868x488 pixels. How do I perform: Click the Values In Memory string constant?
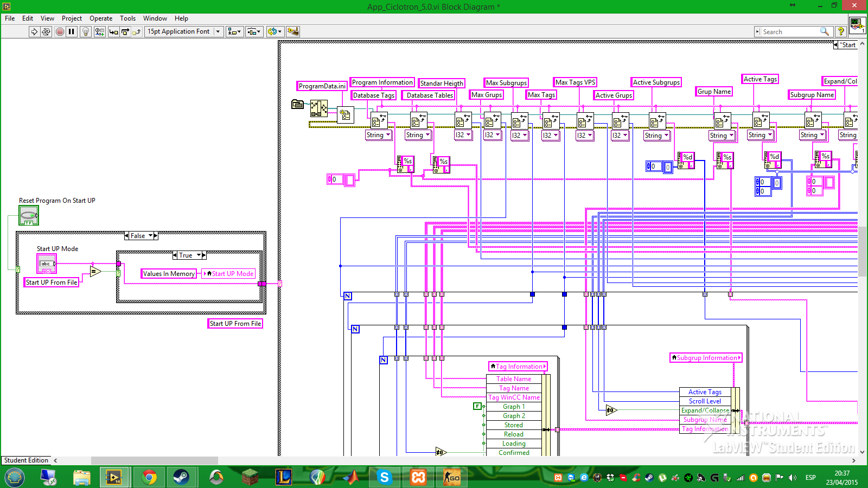point(169,274)
